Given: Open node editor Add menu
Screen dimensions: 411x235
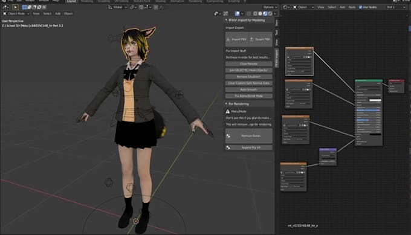Looking at the screenshot, I should 342,7.
